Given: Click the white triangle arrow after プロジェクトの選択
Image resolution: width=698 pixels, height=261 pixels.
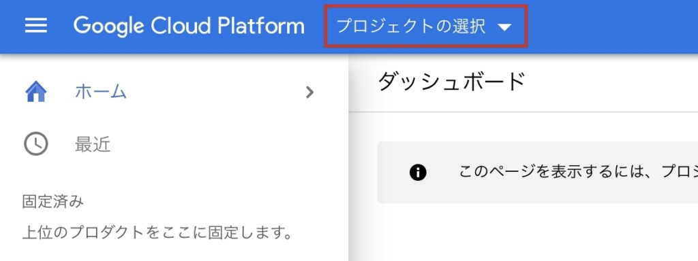Looking at the screenshot, I should coord(504,27).
